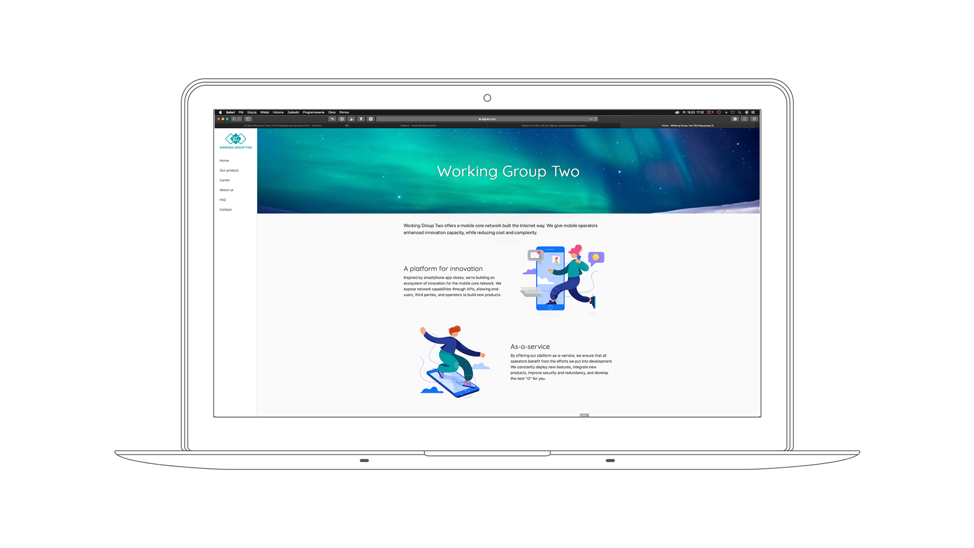Screen dimensions: 974x548
Task: Open the Historia menu
Action: 278,112
